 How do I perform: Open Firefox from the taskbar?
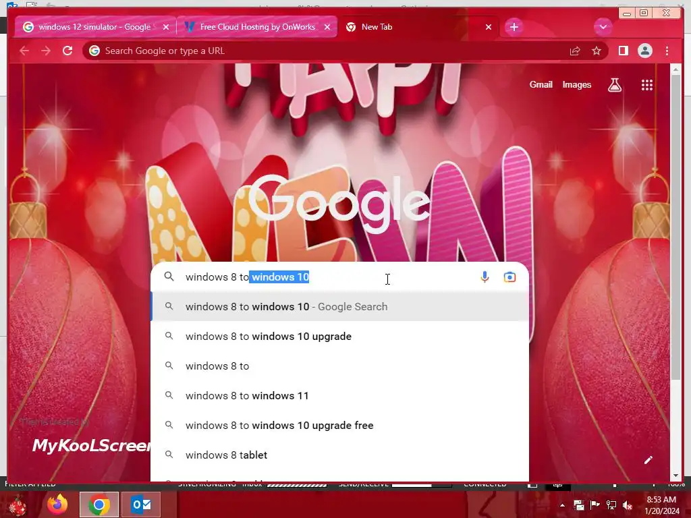(x=58, y=505)
